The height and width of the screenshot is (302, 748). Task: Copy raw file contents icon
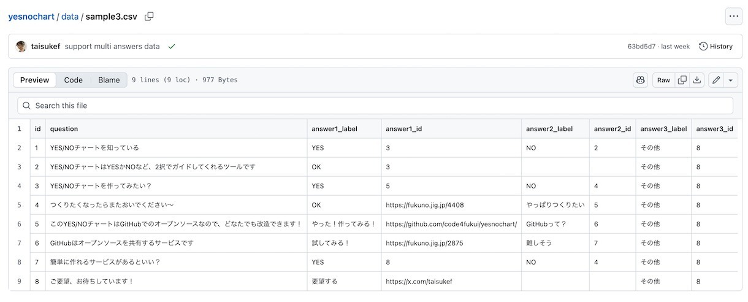682,80
